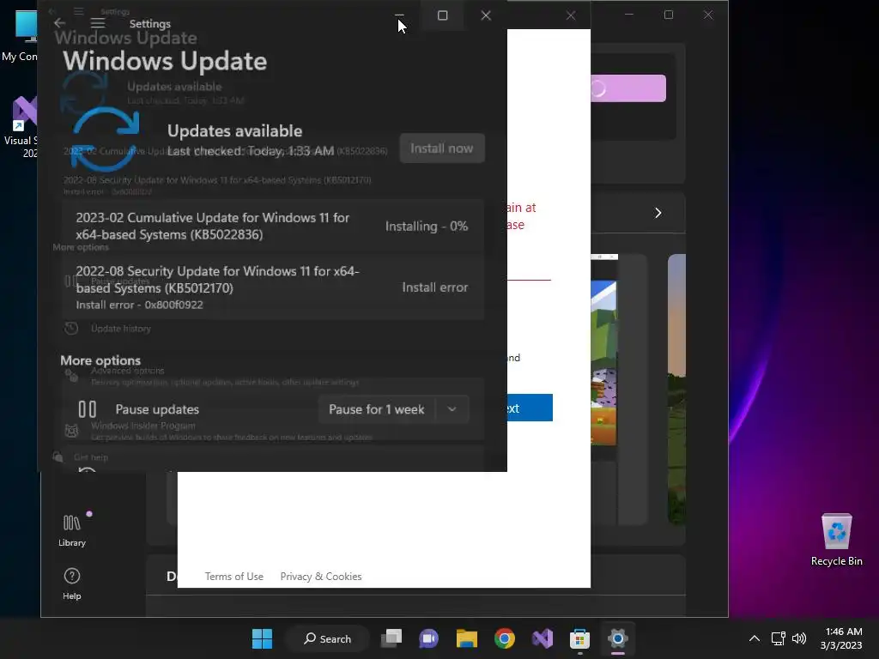Expand the chevron beside Pause for 1 week

point(452,409)
